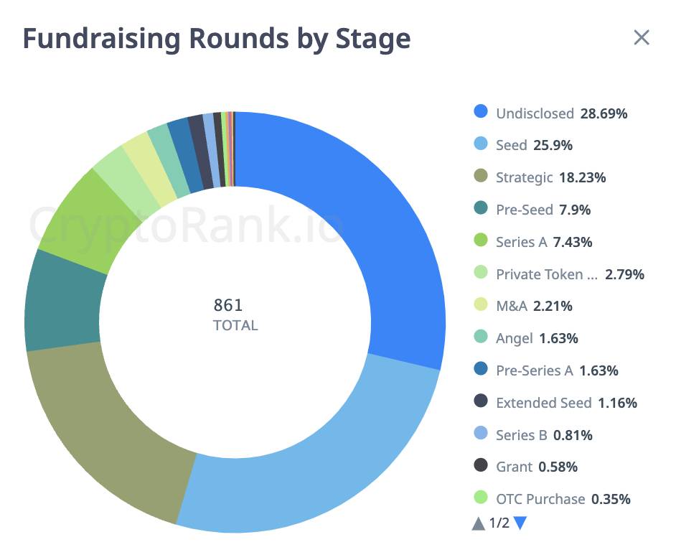This screenshot has width=676, height=560.
Task: Toggle Seed legend color dot
Action: (x=482, y=145)
